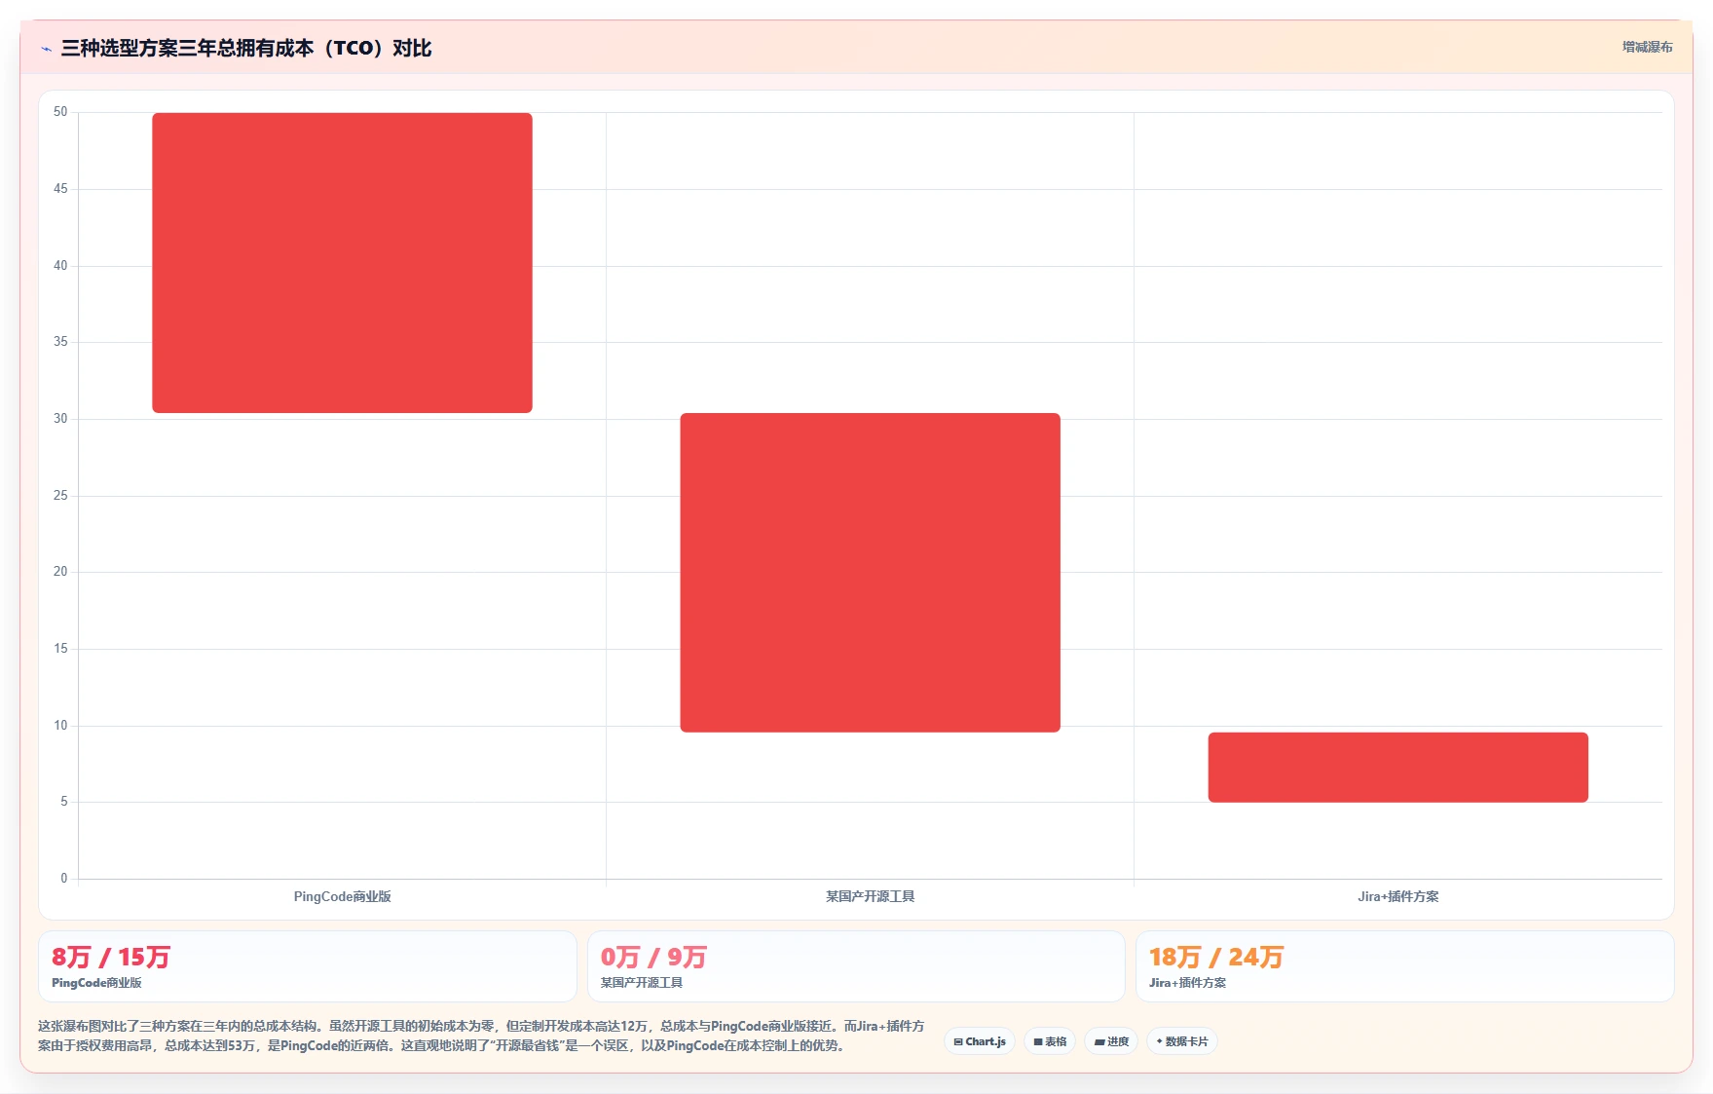Click the description paragraph starting 这张瀑布图
The width and height of the screenshot is (1713, 1094).
click(481, 1036)
